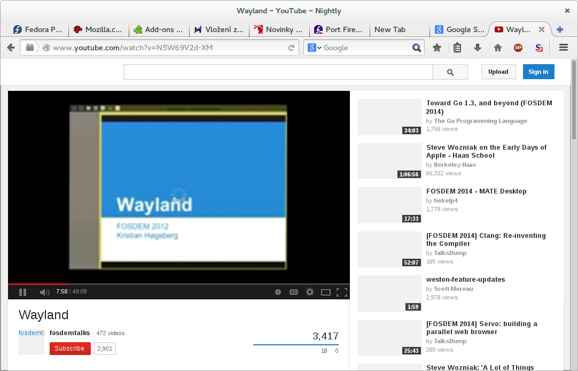Image resolution: width=578 pixels, height=371 pixels.
Task: Open 'Servo: building a parallel web browser' link
Action: (482, 328)
